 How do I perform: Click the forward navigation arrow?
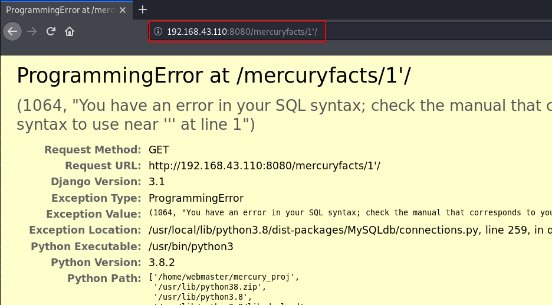tap(32, 31)
